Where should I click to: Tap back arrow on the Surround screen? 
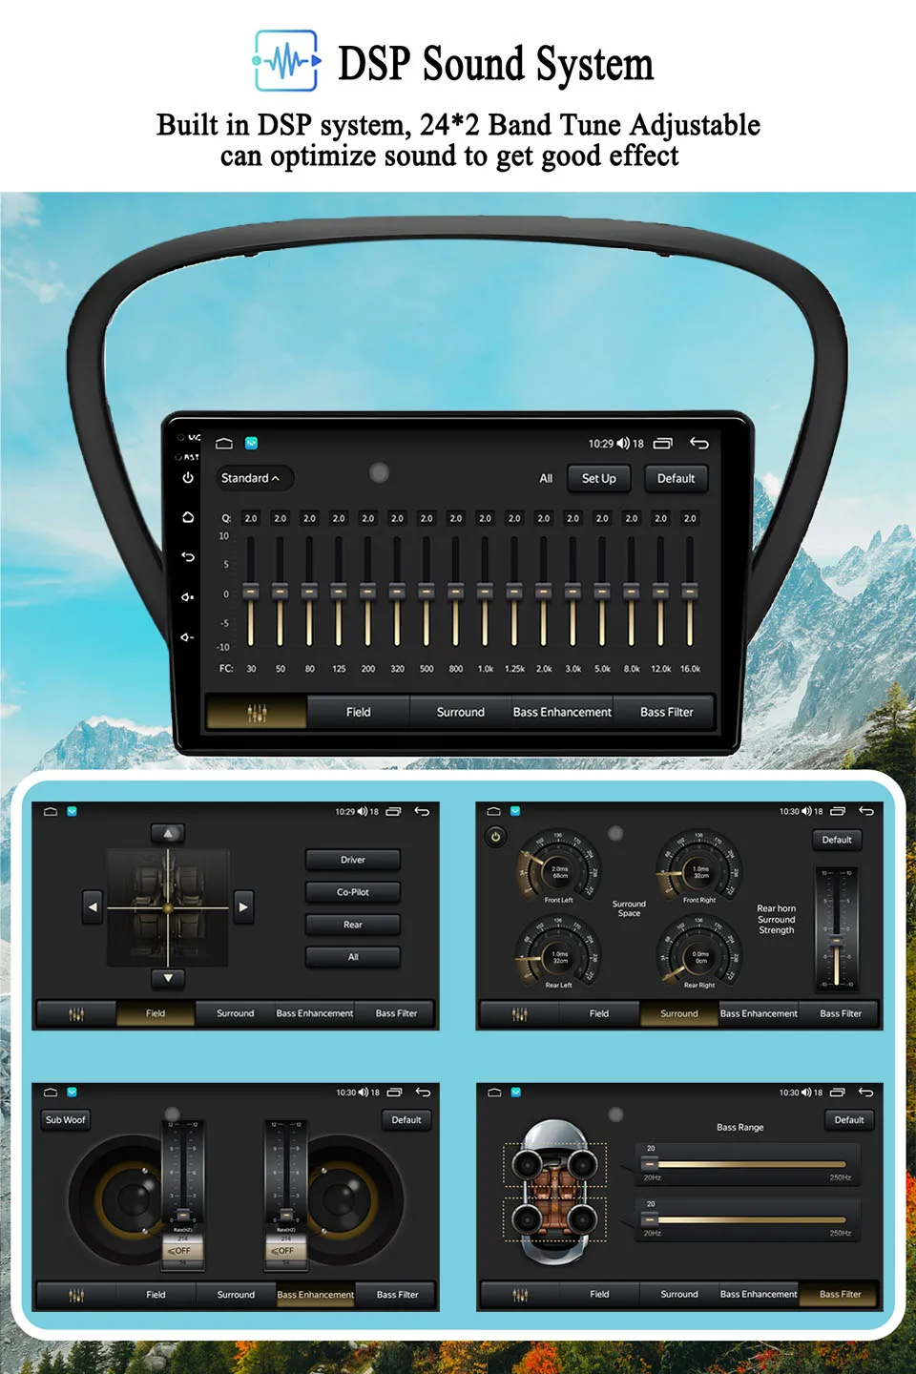[866, 812]
